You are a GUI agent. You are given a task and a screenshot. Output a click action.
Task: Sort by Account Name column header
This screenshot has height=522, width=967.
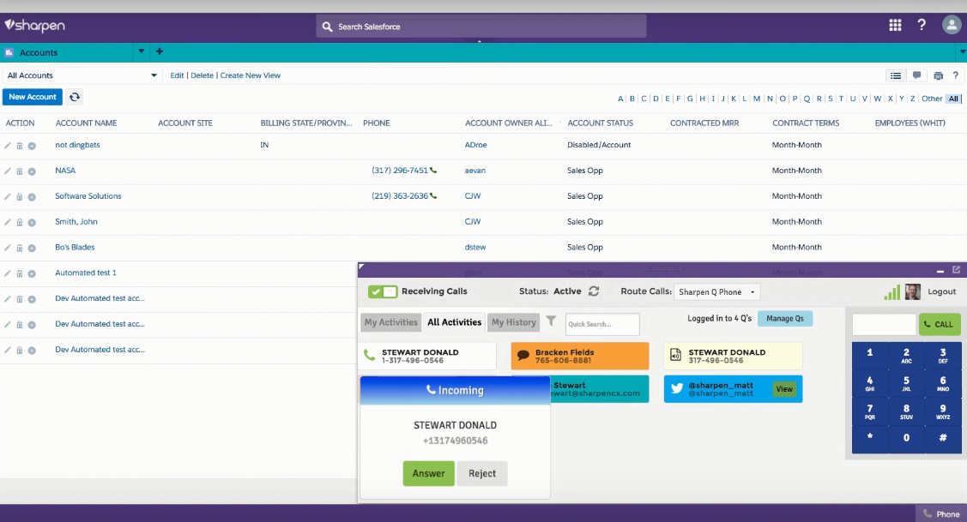point(86,123)
